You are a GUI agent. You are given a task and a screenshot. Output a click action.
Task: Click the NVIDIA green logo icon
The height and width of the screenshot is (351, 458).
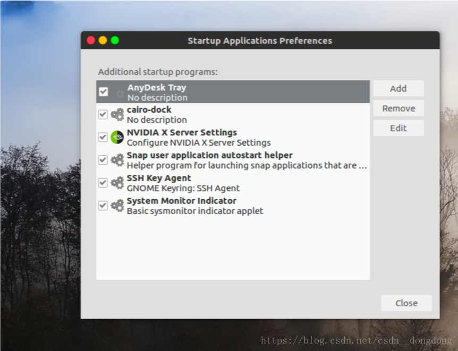click(x=117, y=137)
